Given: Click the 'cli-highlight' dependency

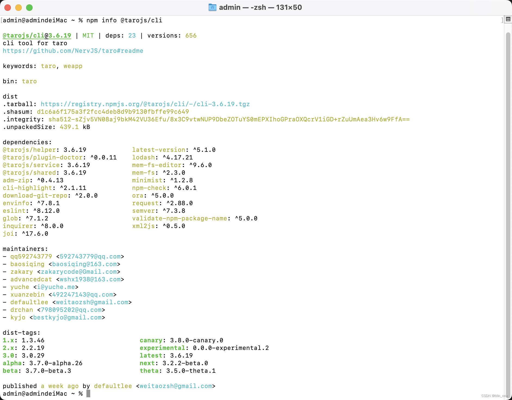Looking at the screenshot, I should pyautogui.click(x=27, y=188).
